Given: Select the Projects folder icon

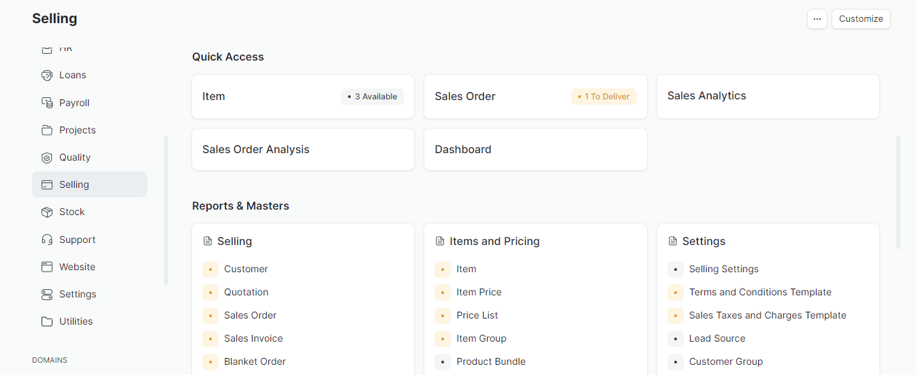Looking at the screenshot, I should (x=47, y=130).
